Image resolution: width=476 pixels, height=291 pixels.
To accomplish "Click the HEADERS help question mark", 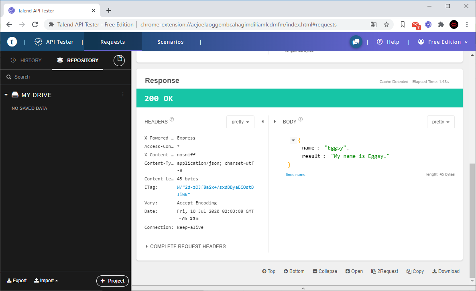I will click(172, 119).
